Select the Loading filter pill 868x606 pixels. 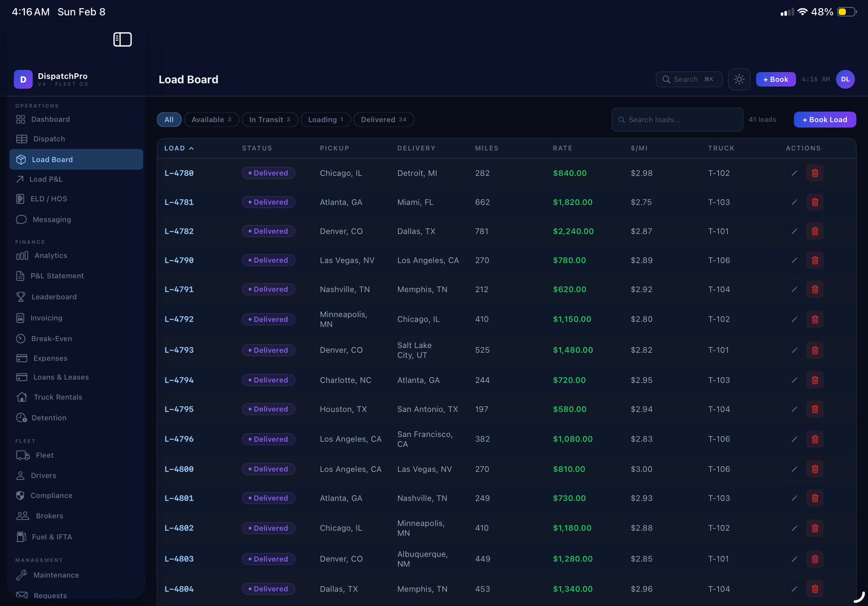[x=325, y=120]
